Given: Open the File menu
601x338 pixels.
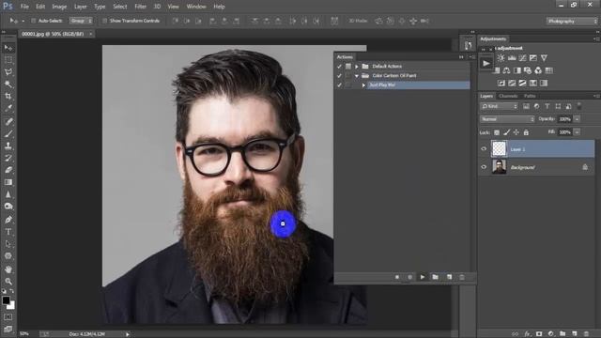Looking at the screenshot, I should point(24,7).
